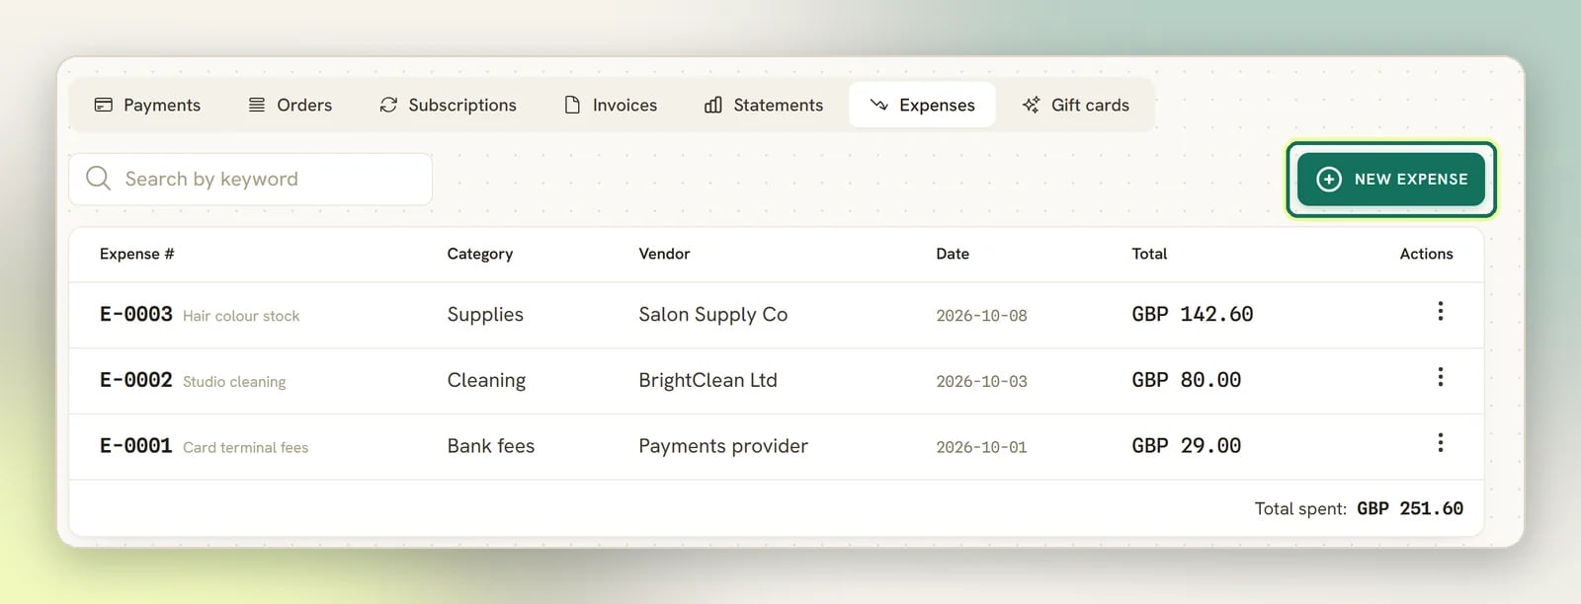The height and width of the screenshot is (604, 1581).
Task: Click the Card terminal fees description
Action: tap(246, 448)
